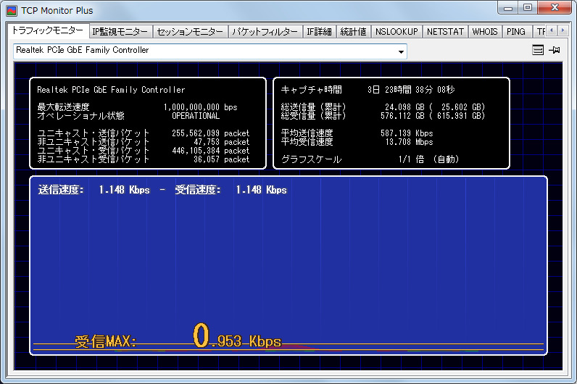The image size is (577, 384).
Task: Click the list/menu panel icon beside the pin
Action: coord(538,51)
